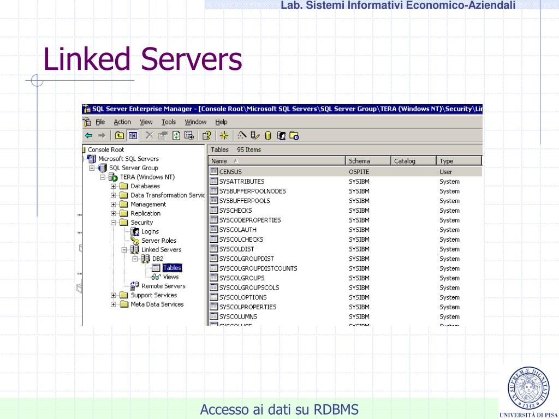The image size is (559, 419).
Task: Expand the Management folder node
Action: (114, 204)
